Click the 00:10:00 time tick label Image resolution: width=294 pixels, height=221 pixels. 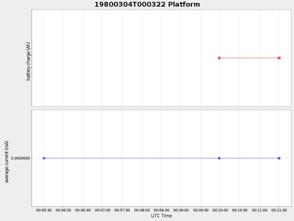coord(220,210)
